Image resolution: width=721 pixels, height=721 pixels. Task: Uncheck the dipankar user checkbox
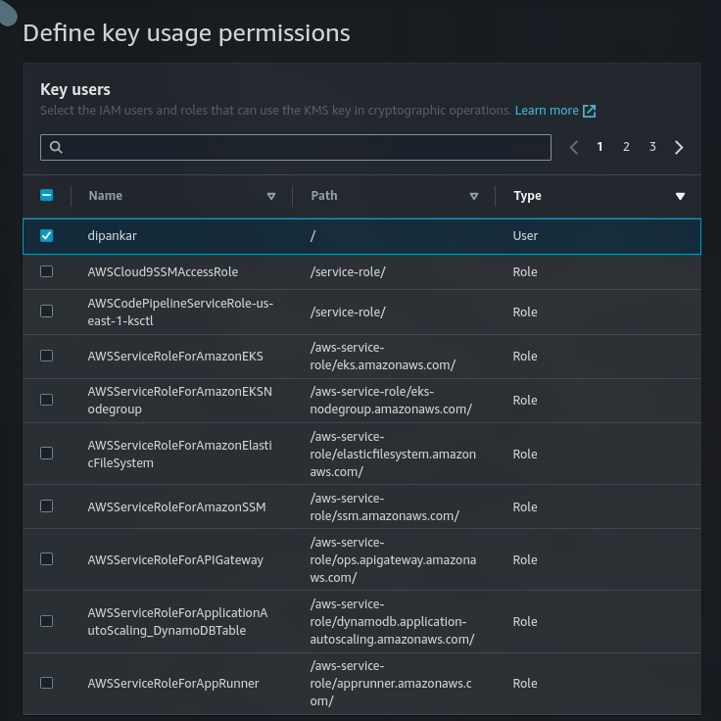(x=46, y=236)
